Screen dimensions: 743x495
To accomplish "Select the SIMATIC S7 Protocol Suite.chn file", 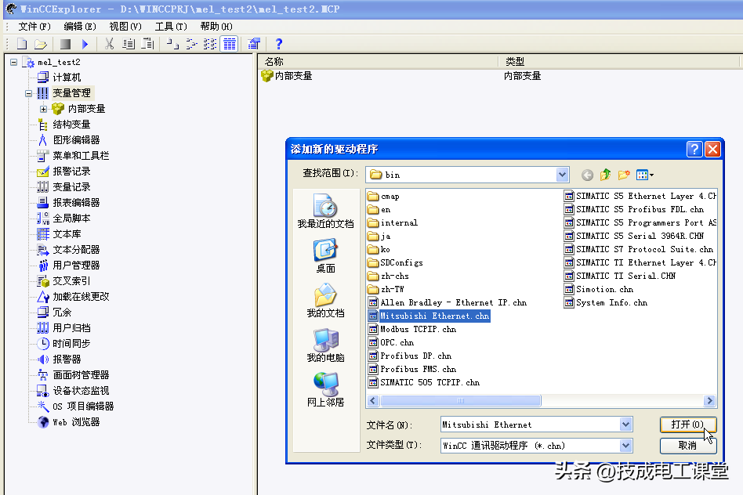I will tap(643, 249).
